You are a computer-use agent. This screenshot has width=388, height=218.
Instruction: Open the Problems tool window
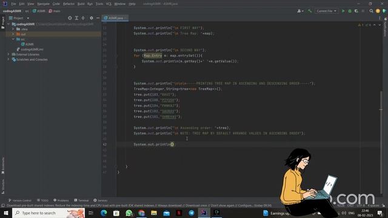[61, 200]
